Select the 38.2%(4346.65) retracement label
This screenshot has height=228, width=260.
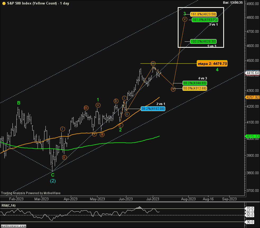click(195, 83)
